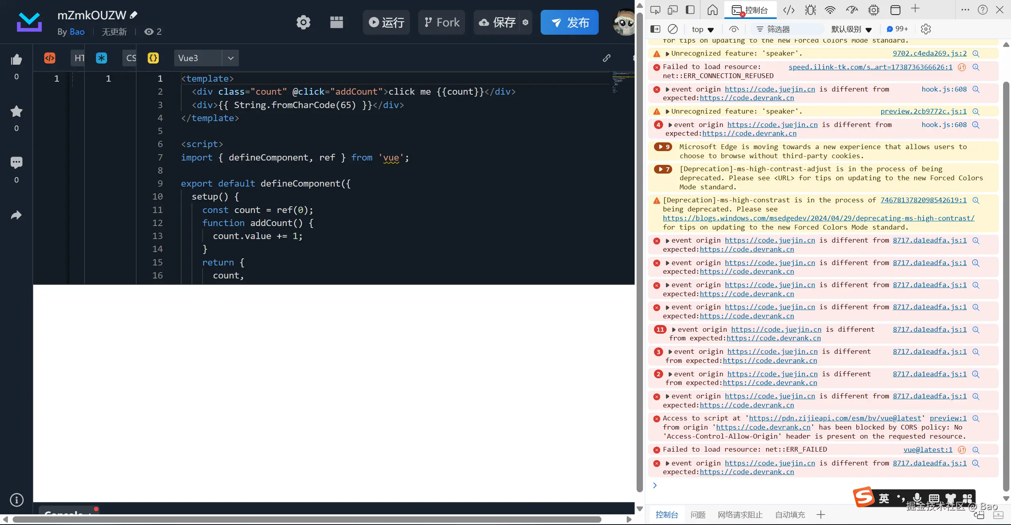Viewport: 1011px width, 525px height.
Task: Toggle the console sidebar panel icon
Action: [655, 29]
